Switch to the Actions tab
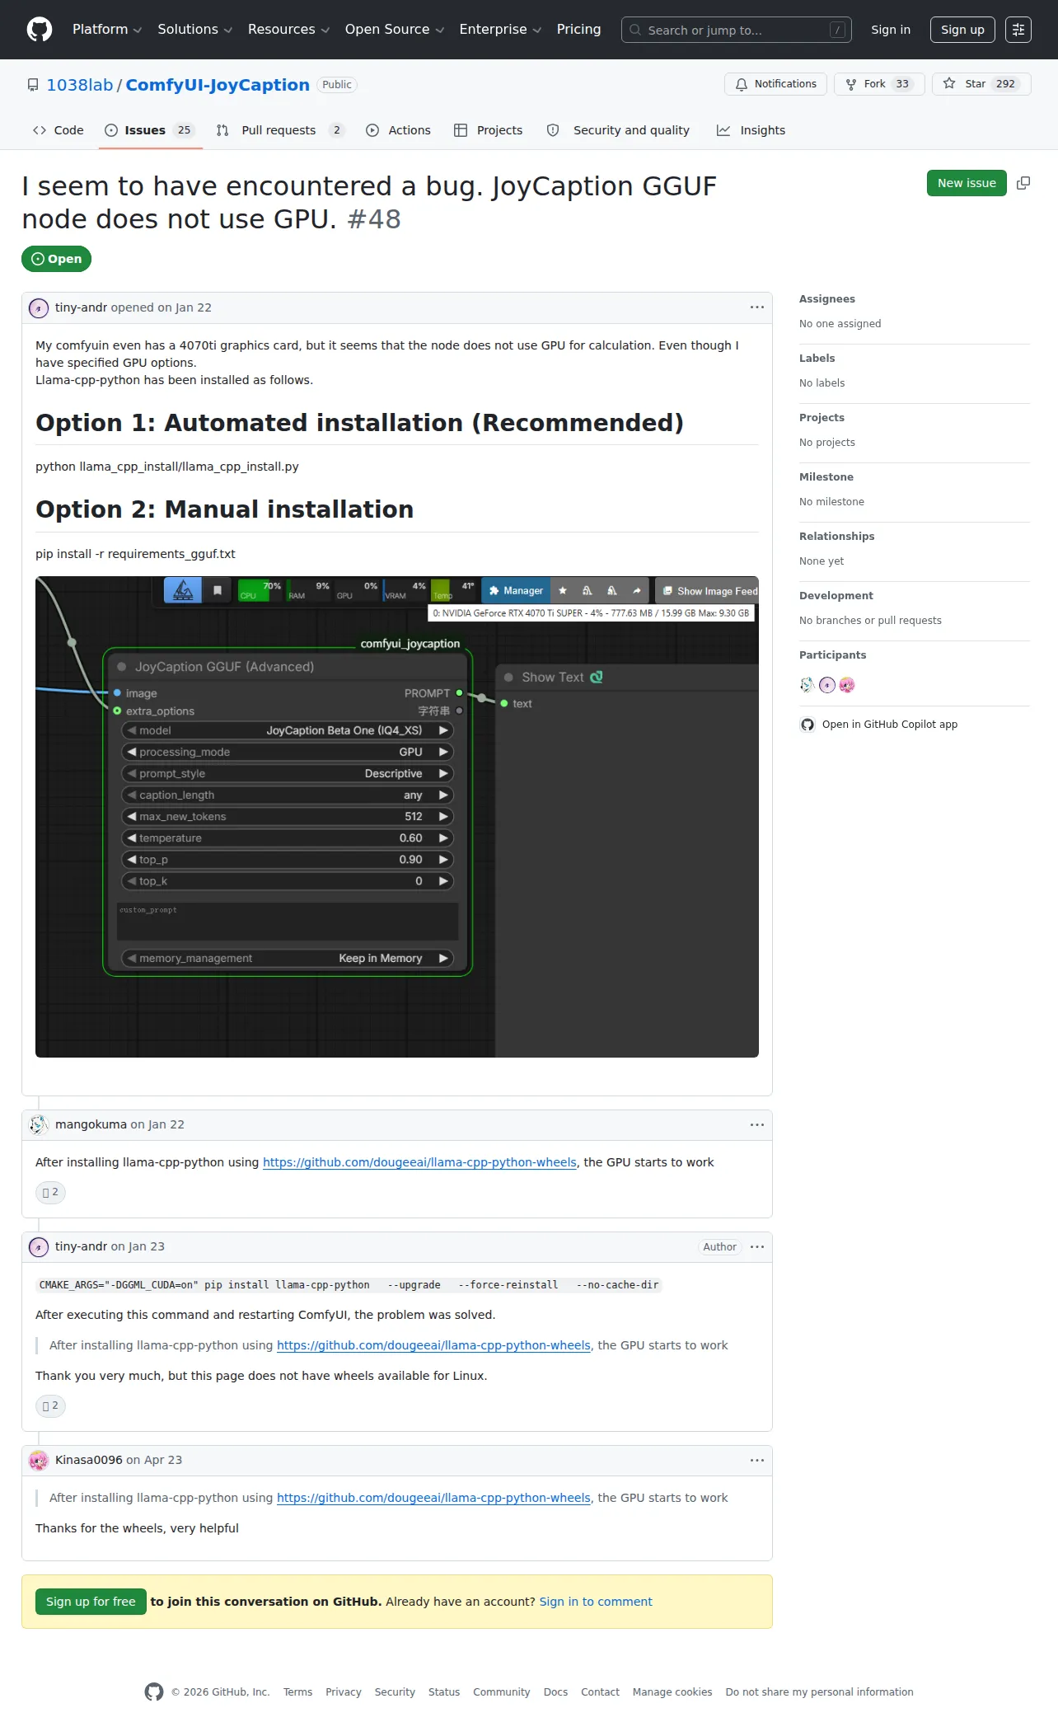1058x1736 pixels. [399, 130]
